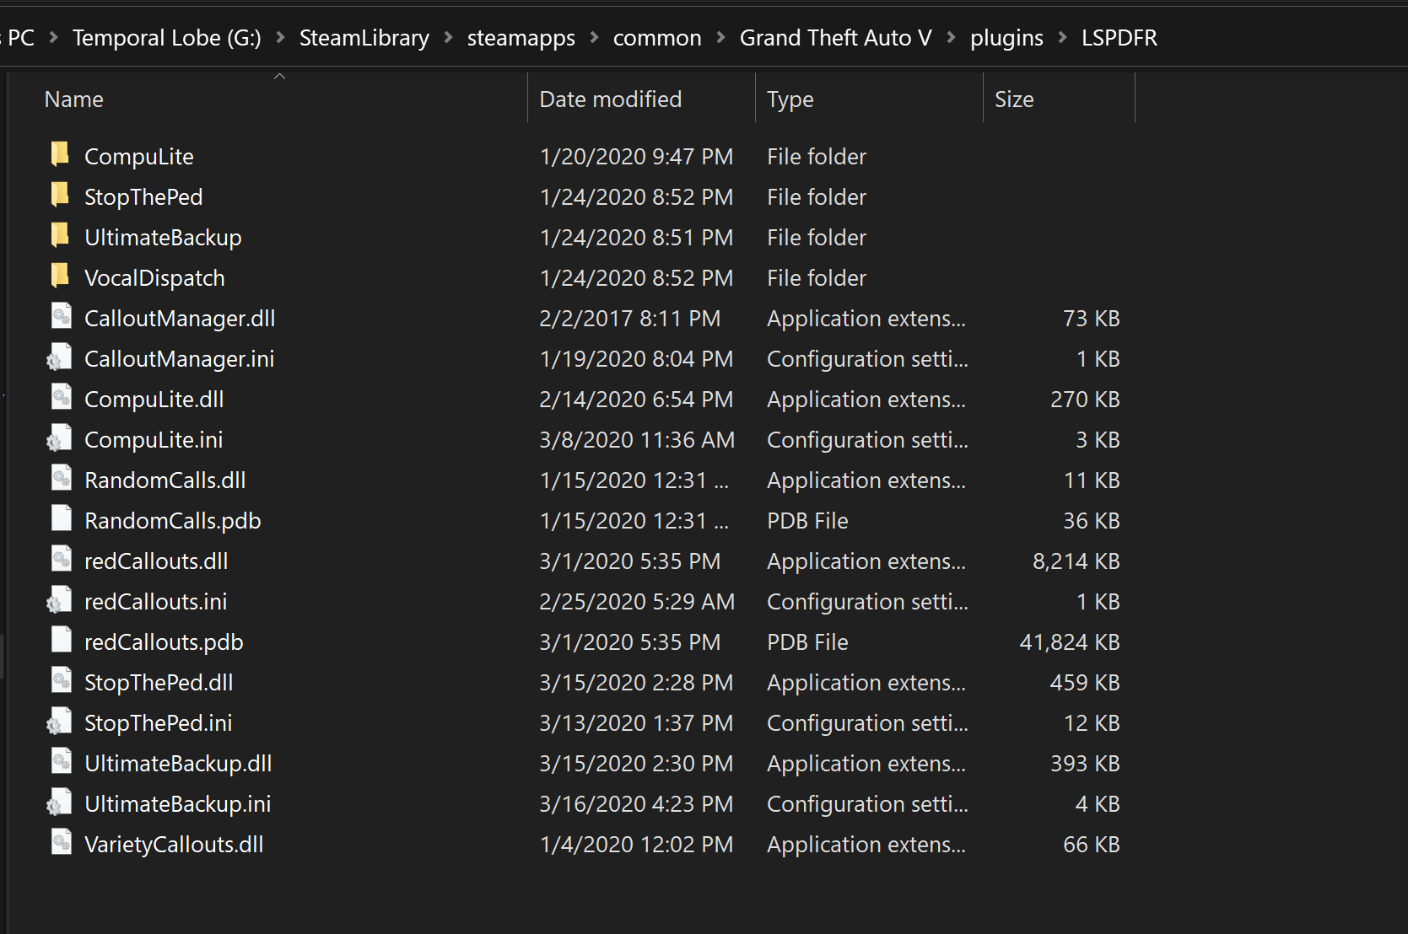
Task: Go to the common breadcrumb folder
Action: 656,38
